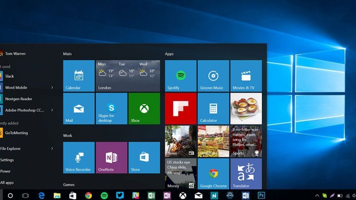Launch the Groove Music tile
Image resolution: width=356 pixels, height=200 pixels.
213,76
